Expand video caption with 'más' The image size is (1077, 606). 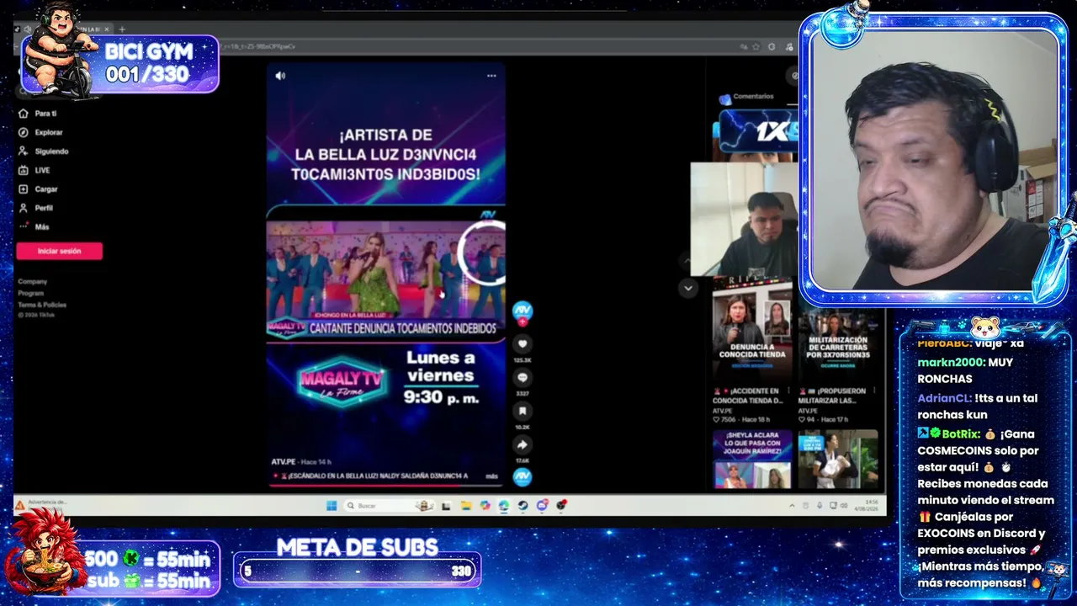(x=492, y=476)
